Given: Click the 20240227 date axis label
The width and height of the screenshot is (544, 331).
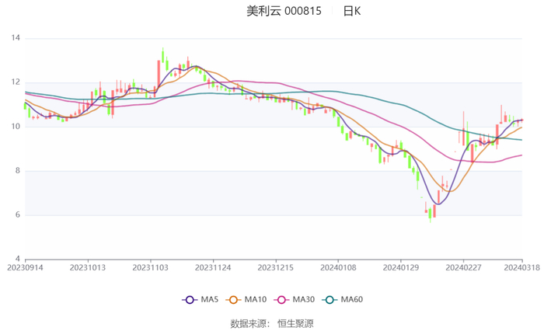Looking at the screenshot, I should click(x=462, y=267).
